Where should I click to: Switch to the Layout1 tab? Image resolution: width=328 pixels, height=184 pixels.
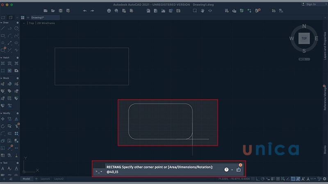(46, 179)
